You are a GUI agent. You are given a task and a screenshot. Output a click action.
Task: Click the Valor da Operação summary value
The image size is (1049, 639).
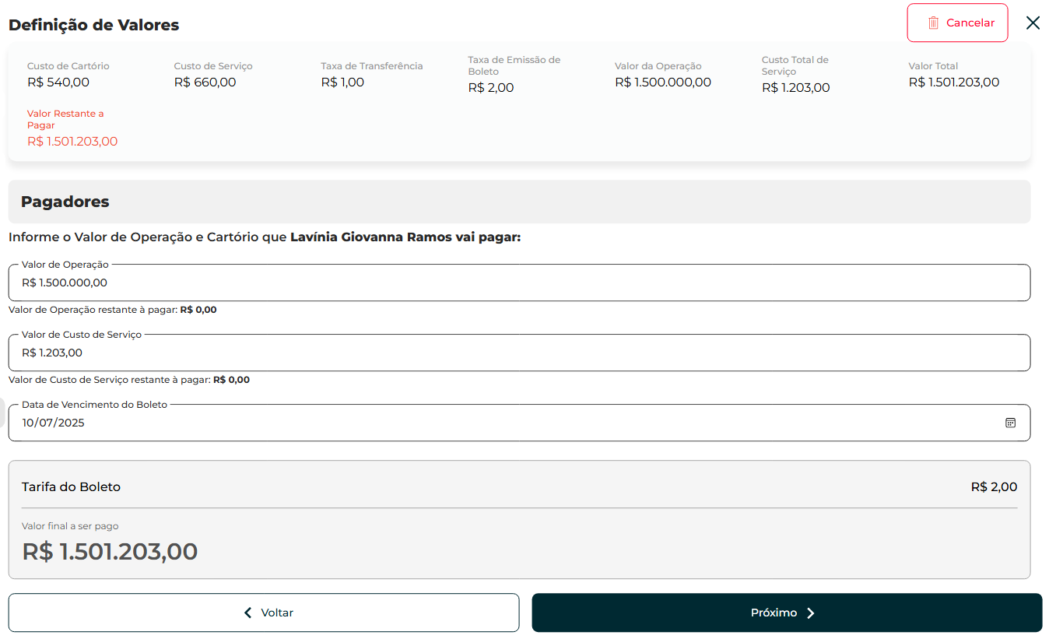click(x=663, y=83)
